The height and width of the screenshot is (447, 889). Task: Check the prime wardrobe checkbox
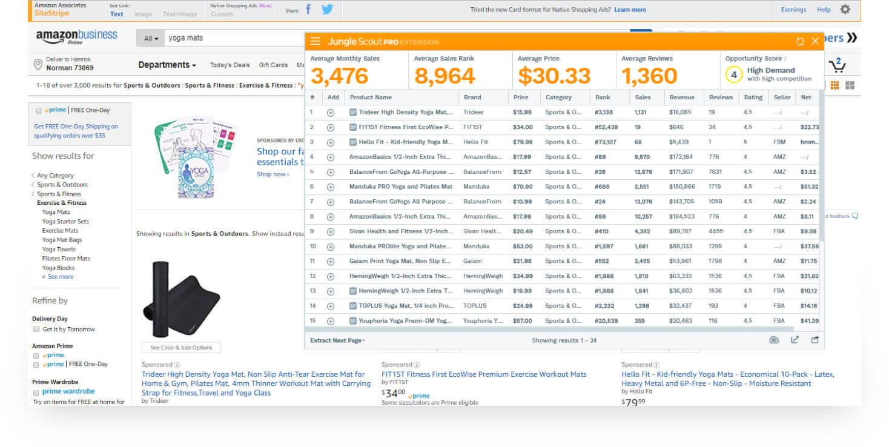click(36, 392)
